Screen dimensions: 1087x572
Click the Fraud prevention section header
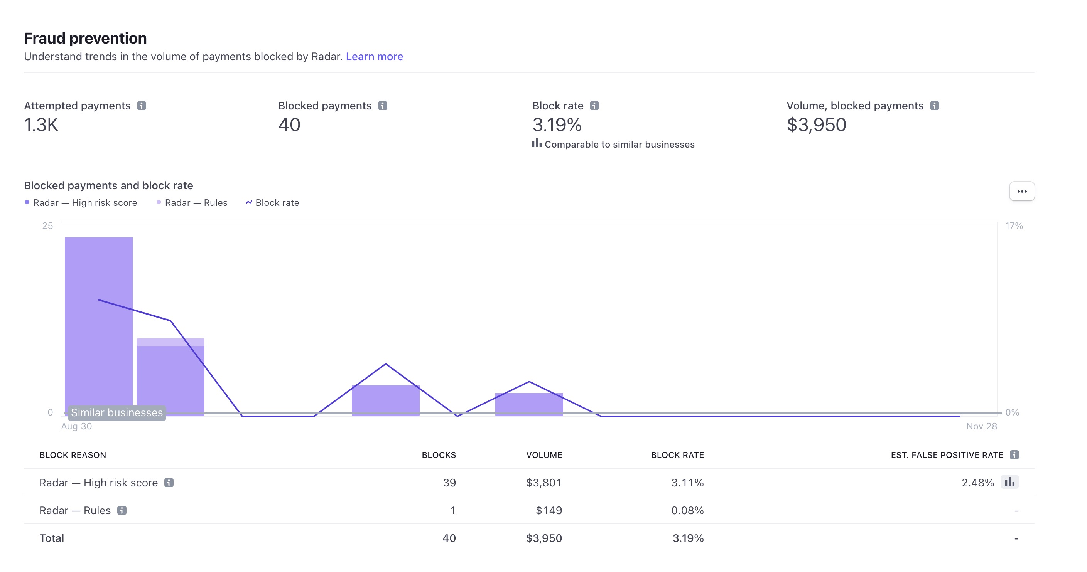pyautogui.click(x=85, y=37)
